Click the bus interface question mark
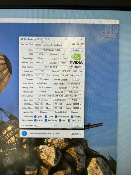 (82, 75)
